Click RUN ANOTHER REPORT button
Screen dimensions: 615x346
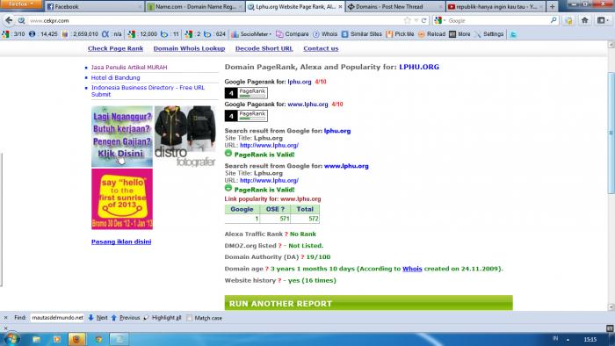pyautogui.click(x=368, y=303)
